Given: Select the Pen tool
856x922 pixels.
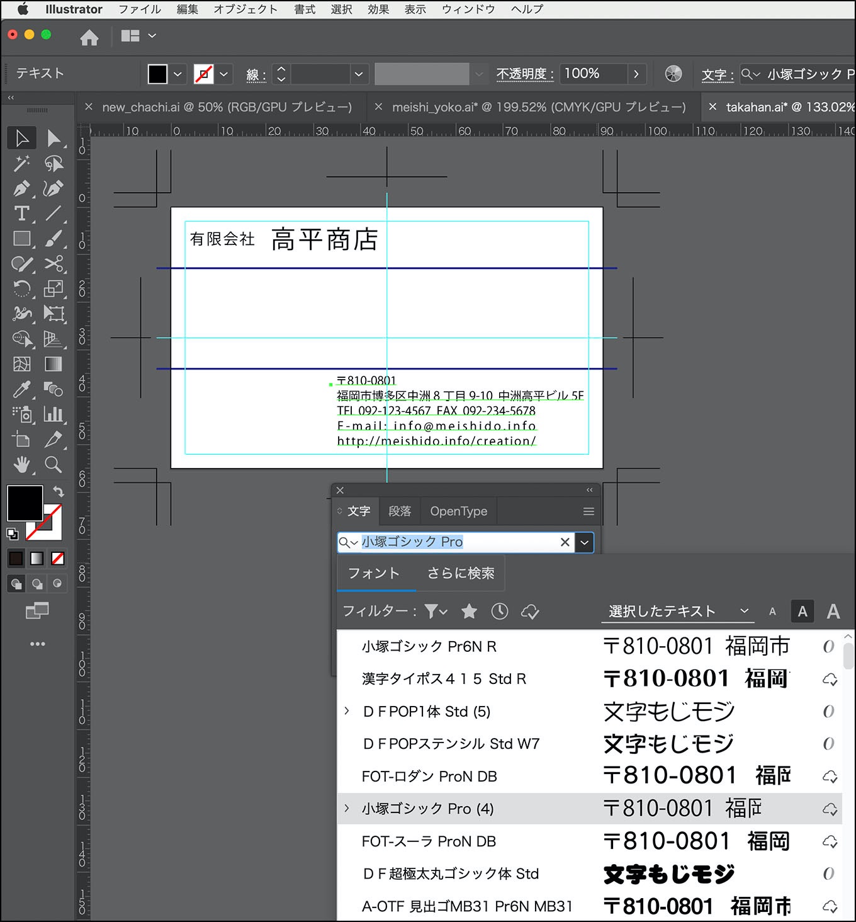Looking at the screenshot, I should 21,188.
